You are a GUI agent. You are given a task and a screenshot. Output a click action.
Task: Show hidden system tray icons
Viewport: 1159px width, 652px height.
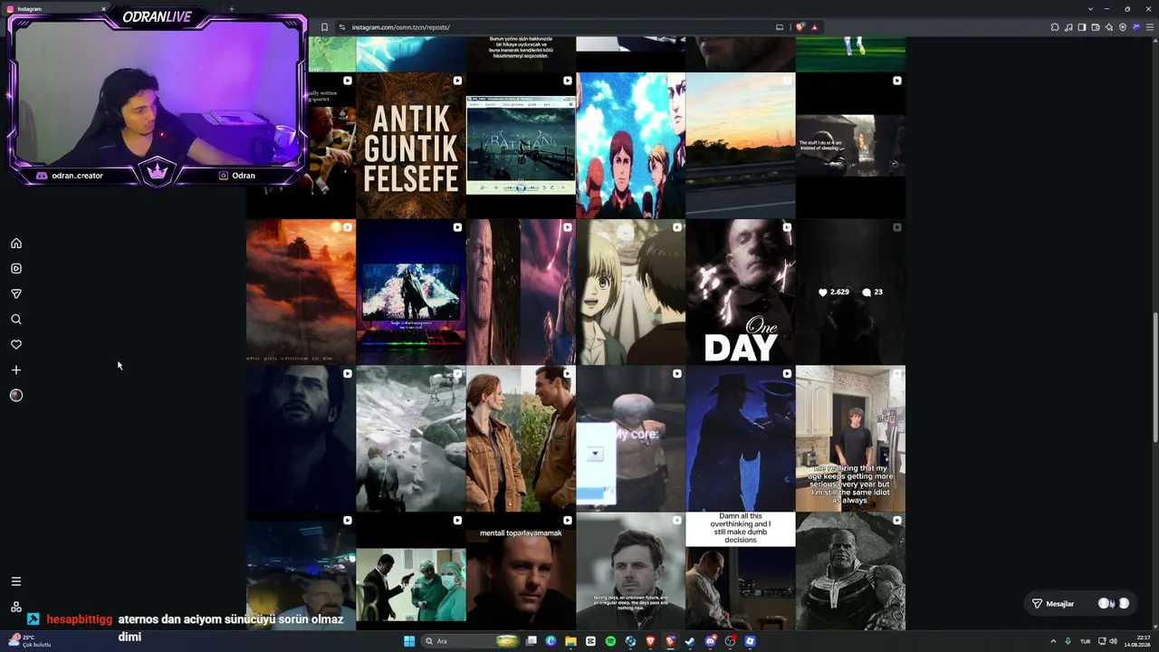[1053, 641]
